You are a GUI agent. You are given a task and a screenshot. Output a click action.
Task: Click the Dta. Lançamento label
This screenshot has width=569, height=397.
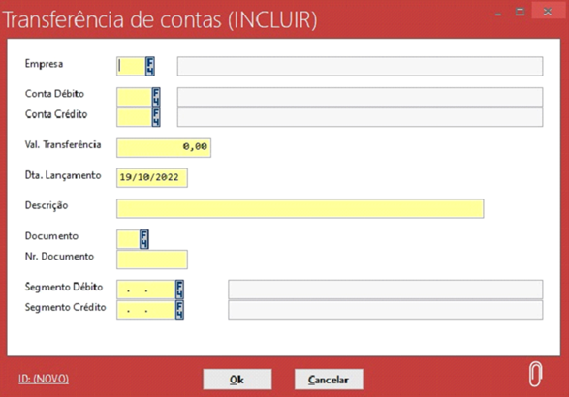(63, 175)
